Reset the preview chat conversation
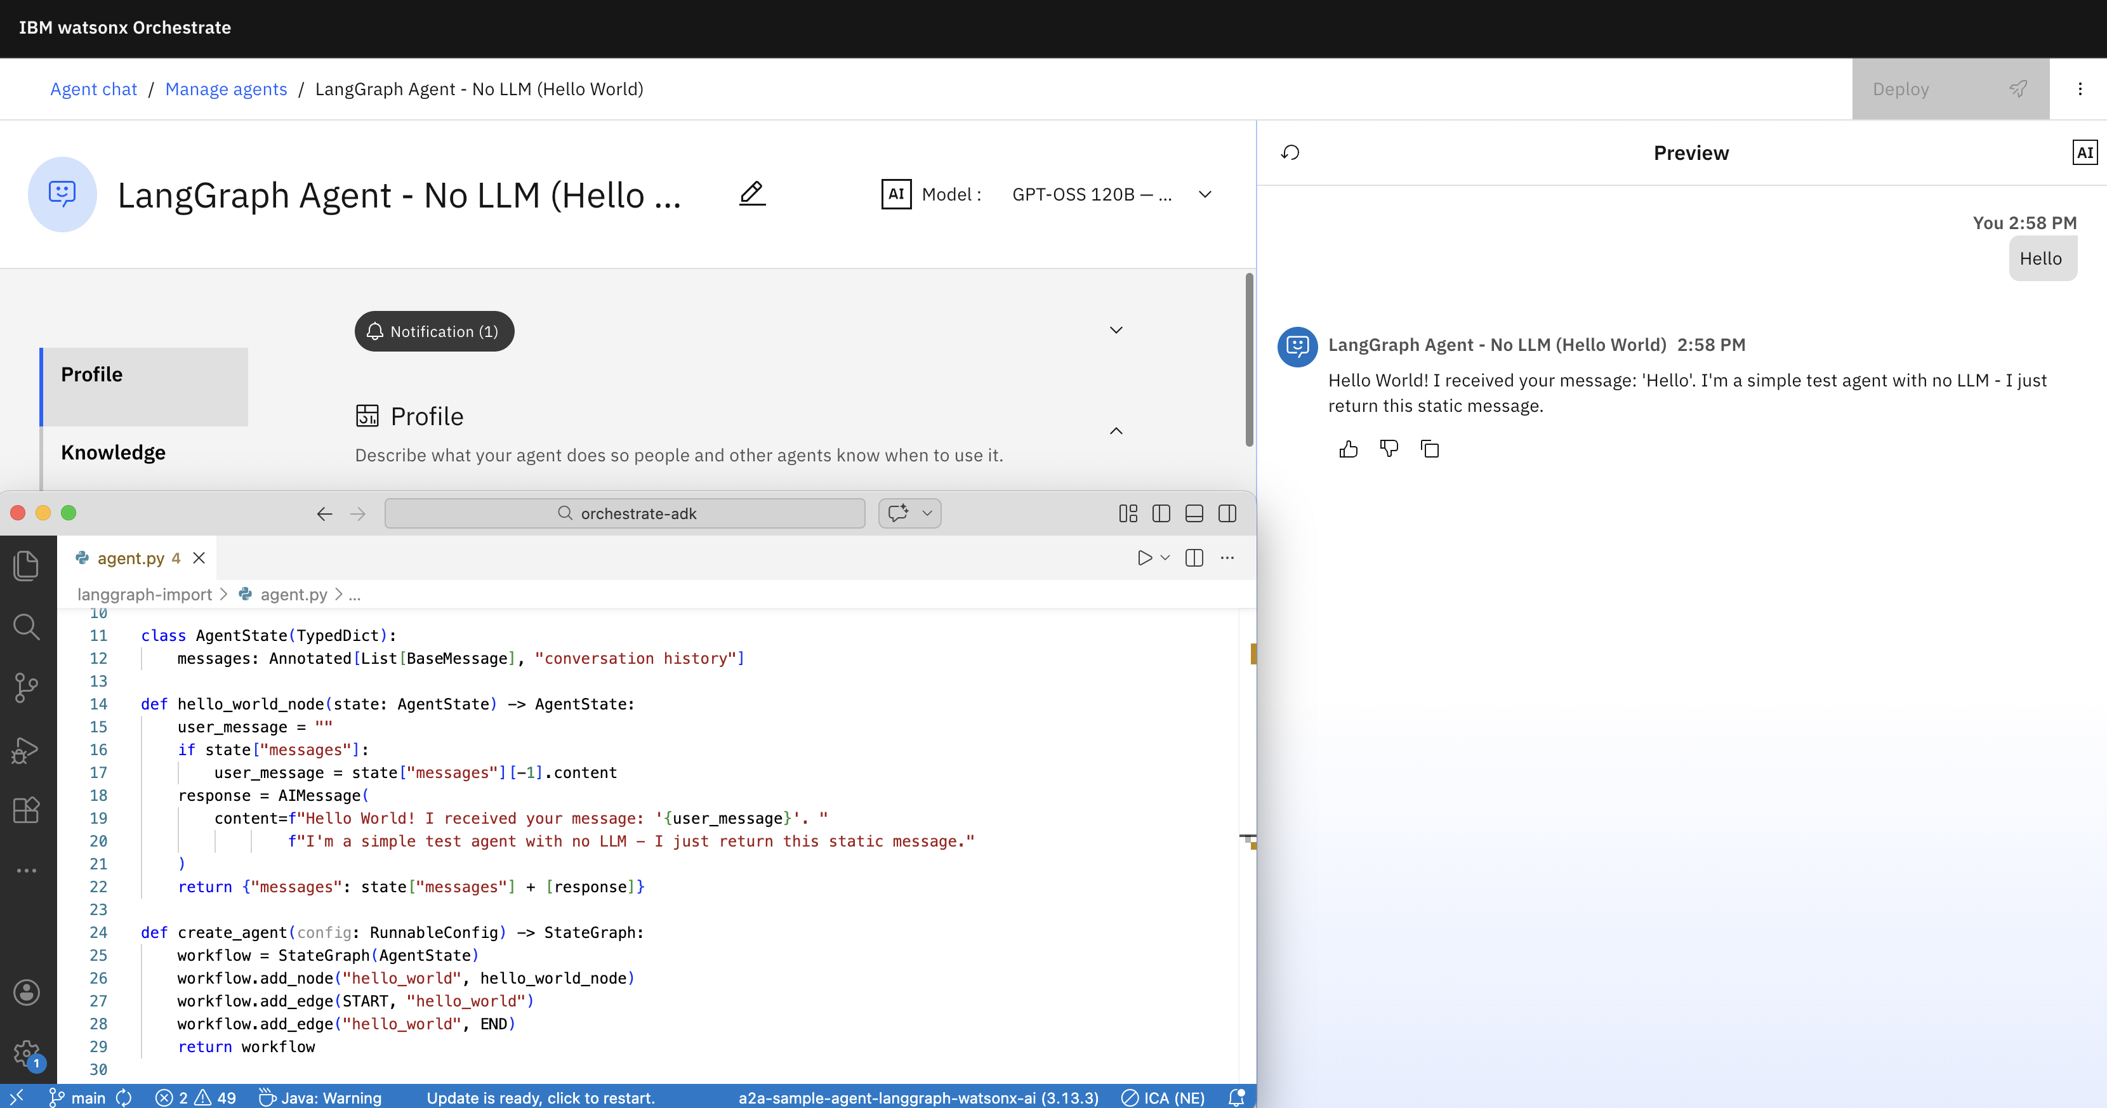 click(1290, 153)
